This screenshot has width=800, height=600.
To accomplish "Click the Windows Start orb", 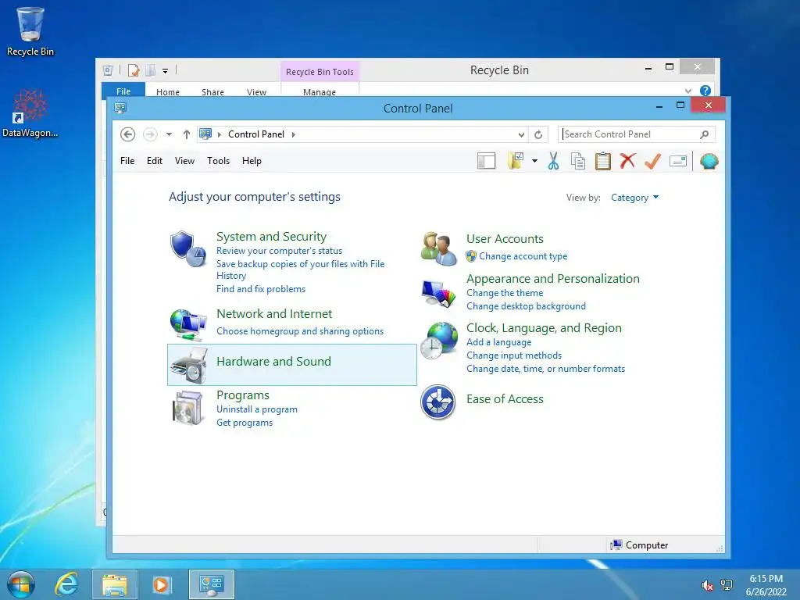I will point(21,584).
